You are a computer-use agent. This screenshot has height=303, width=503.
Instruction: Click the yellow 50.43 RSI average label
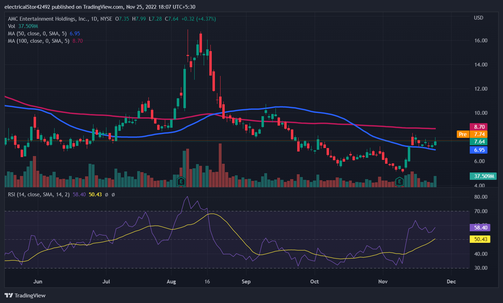point(480,239)
